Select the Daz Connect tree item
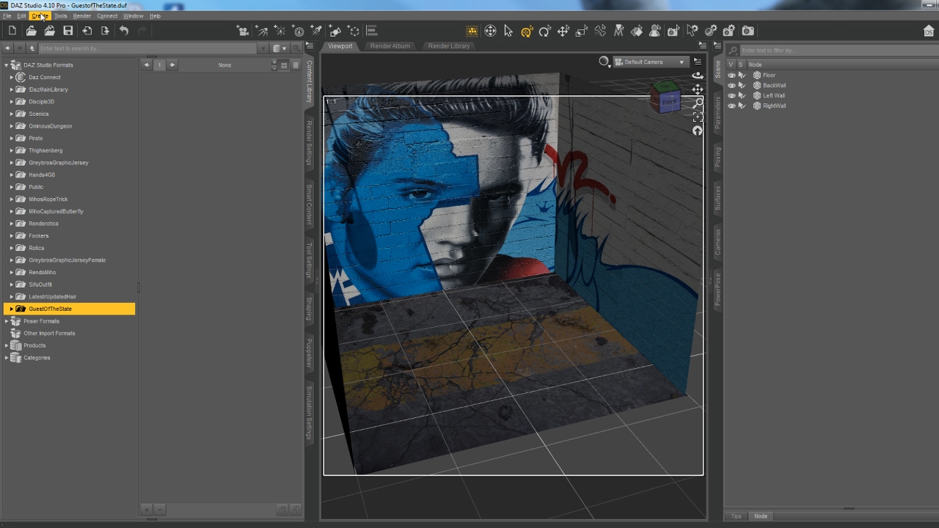This screenshot has width=939, height=528. (x=45, y=77)
